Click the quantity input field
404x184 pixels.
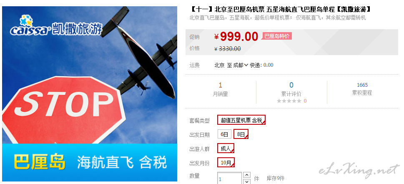230,178
